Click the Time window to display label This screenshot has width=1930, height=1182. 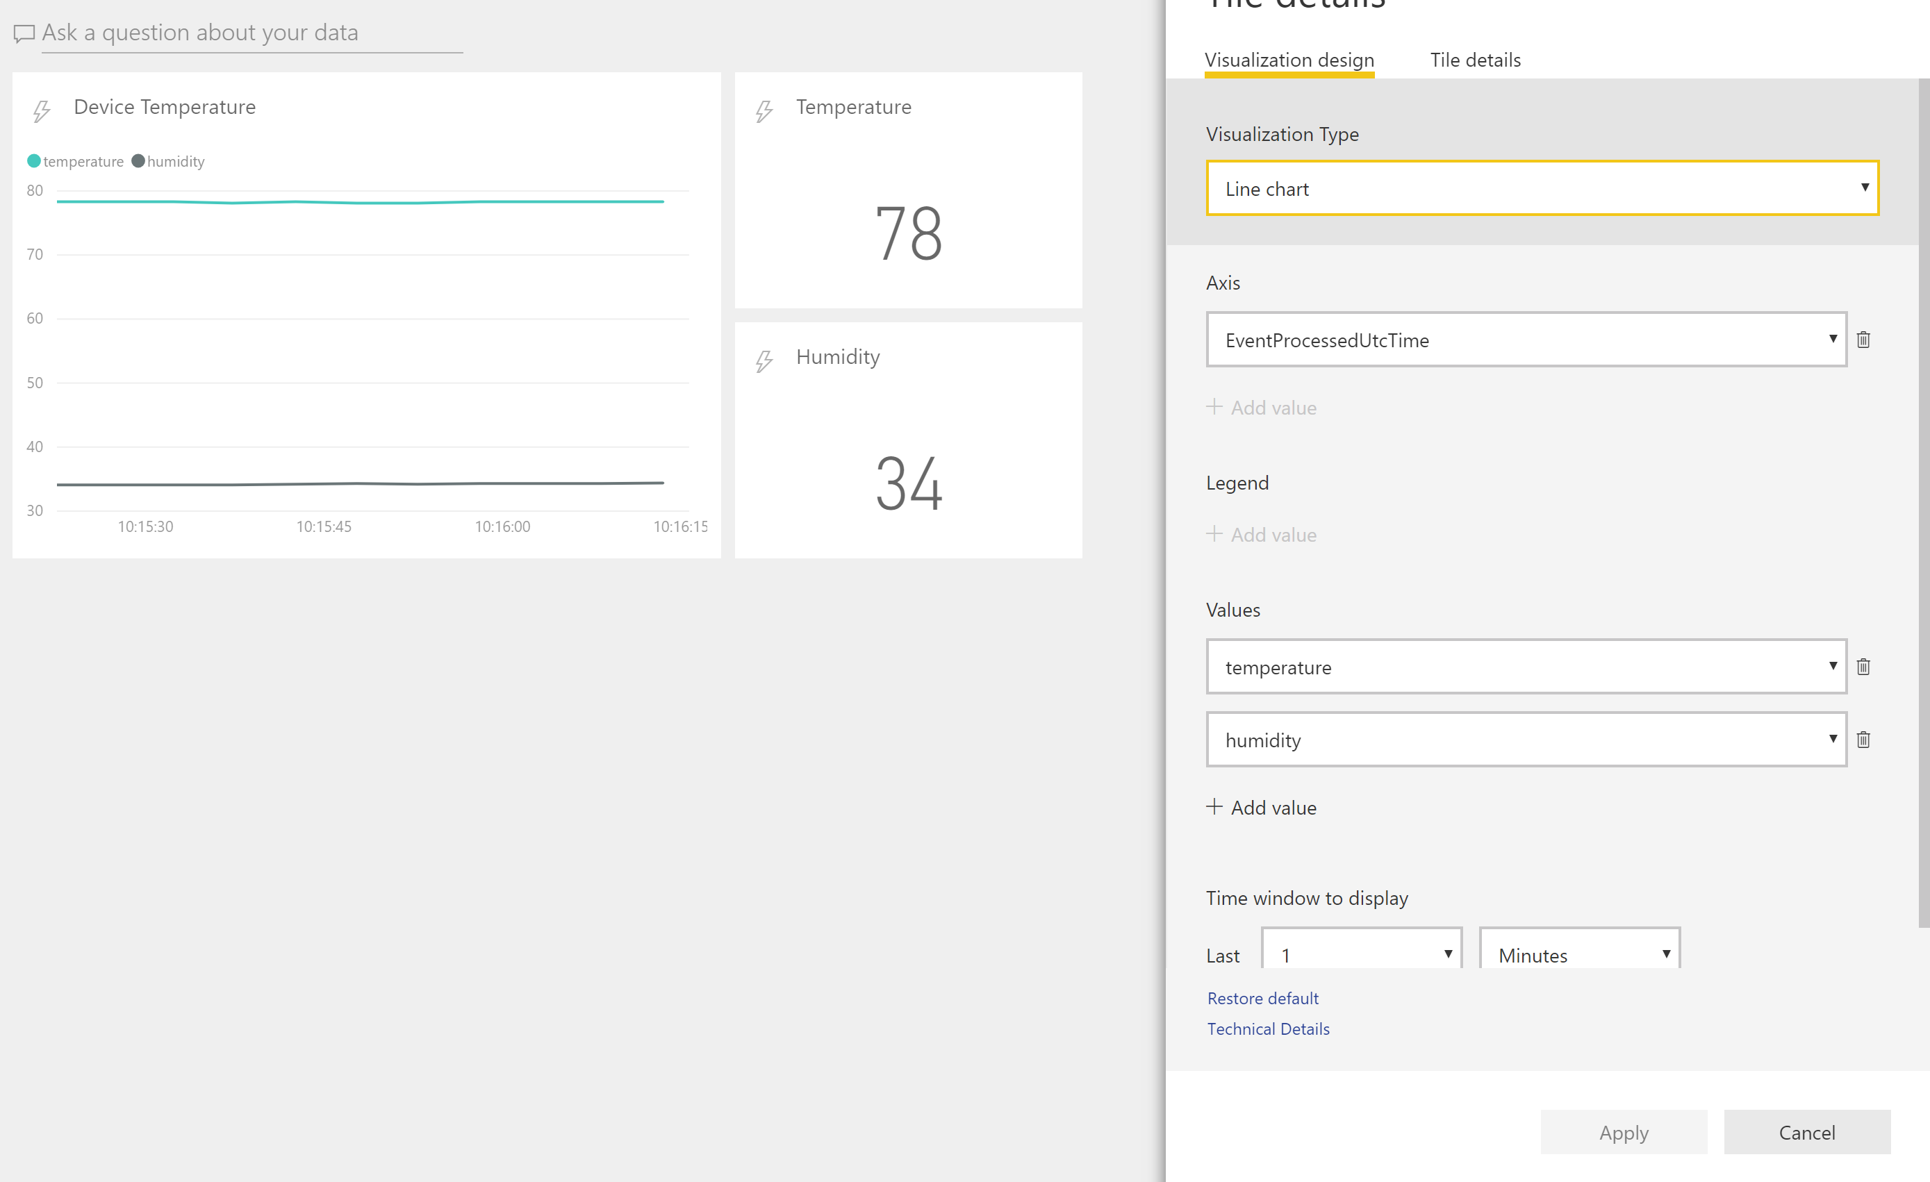click(x=1307, y=898)
